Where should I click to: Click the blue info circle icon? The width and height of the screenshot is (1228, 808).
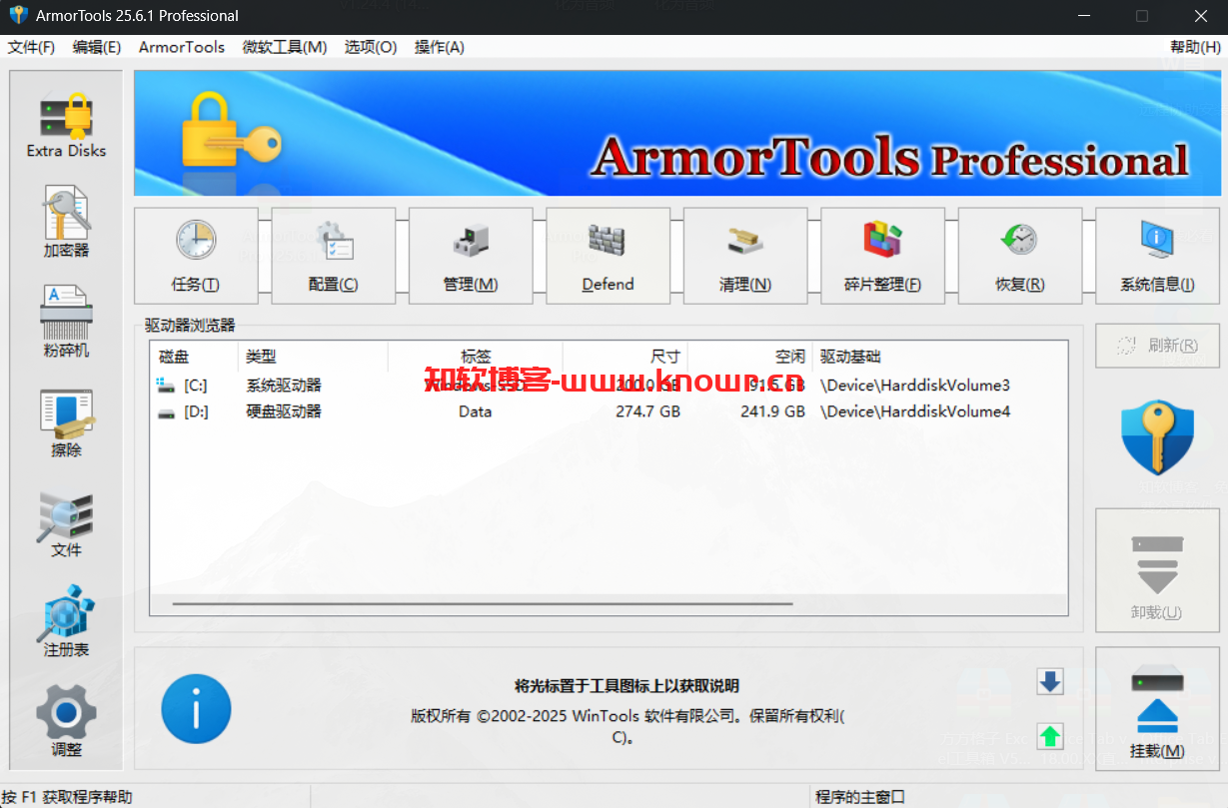pos(196,709)
